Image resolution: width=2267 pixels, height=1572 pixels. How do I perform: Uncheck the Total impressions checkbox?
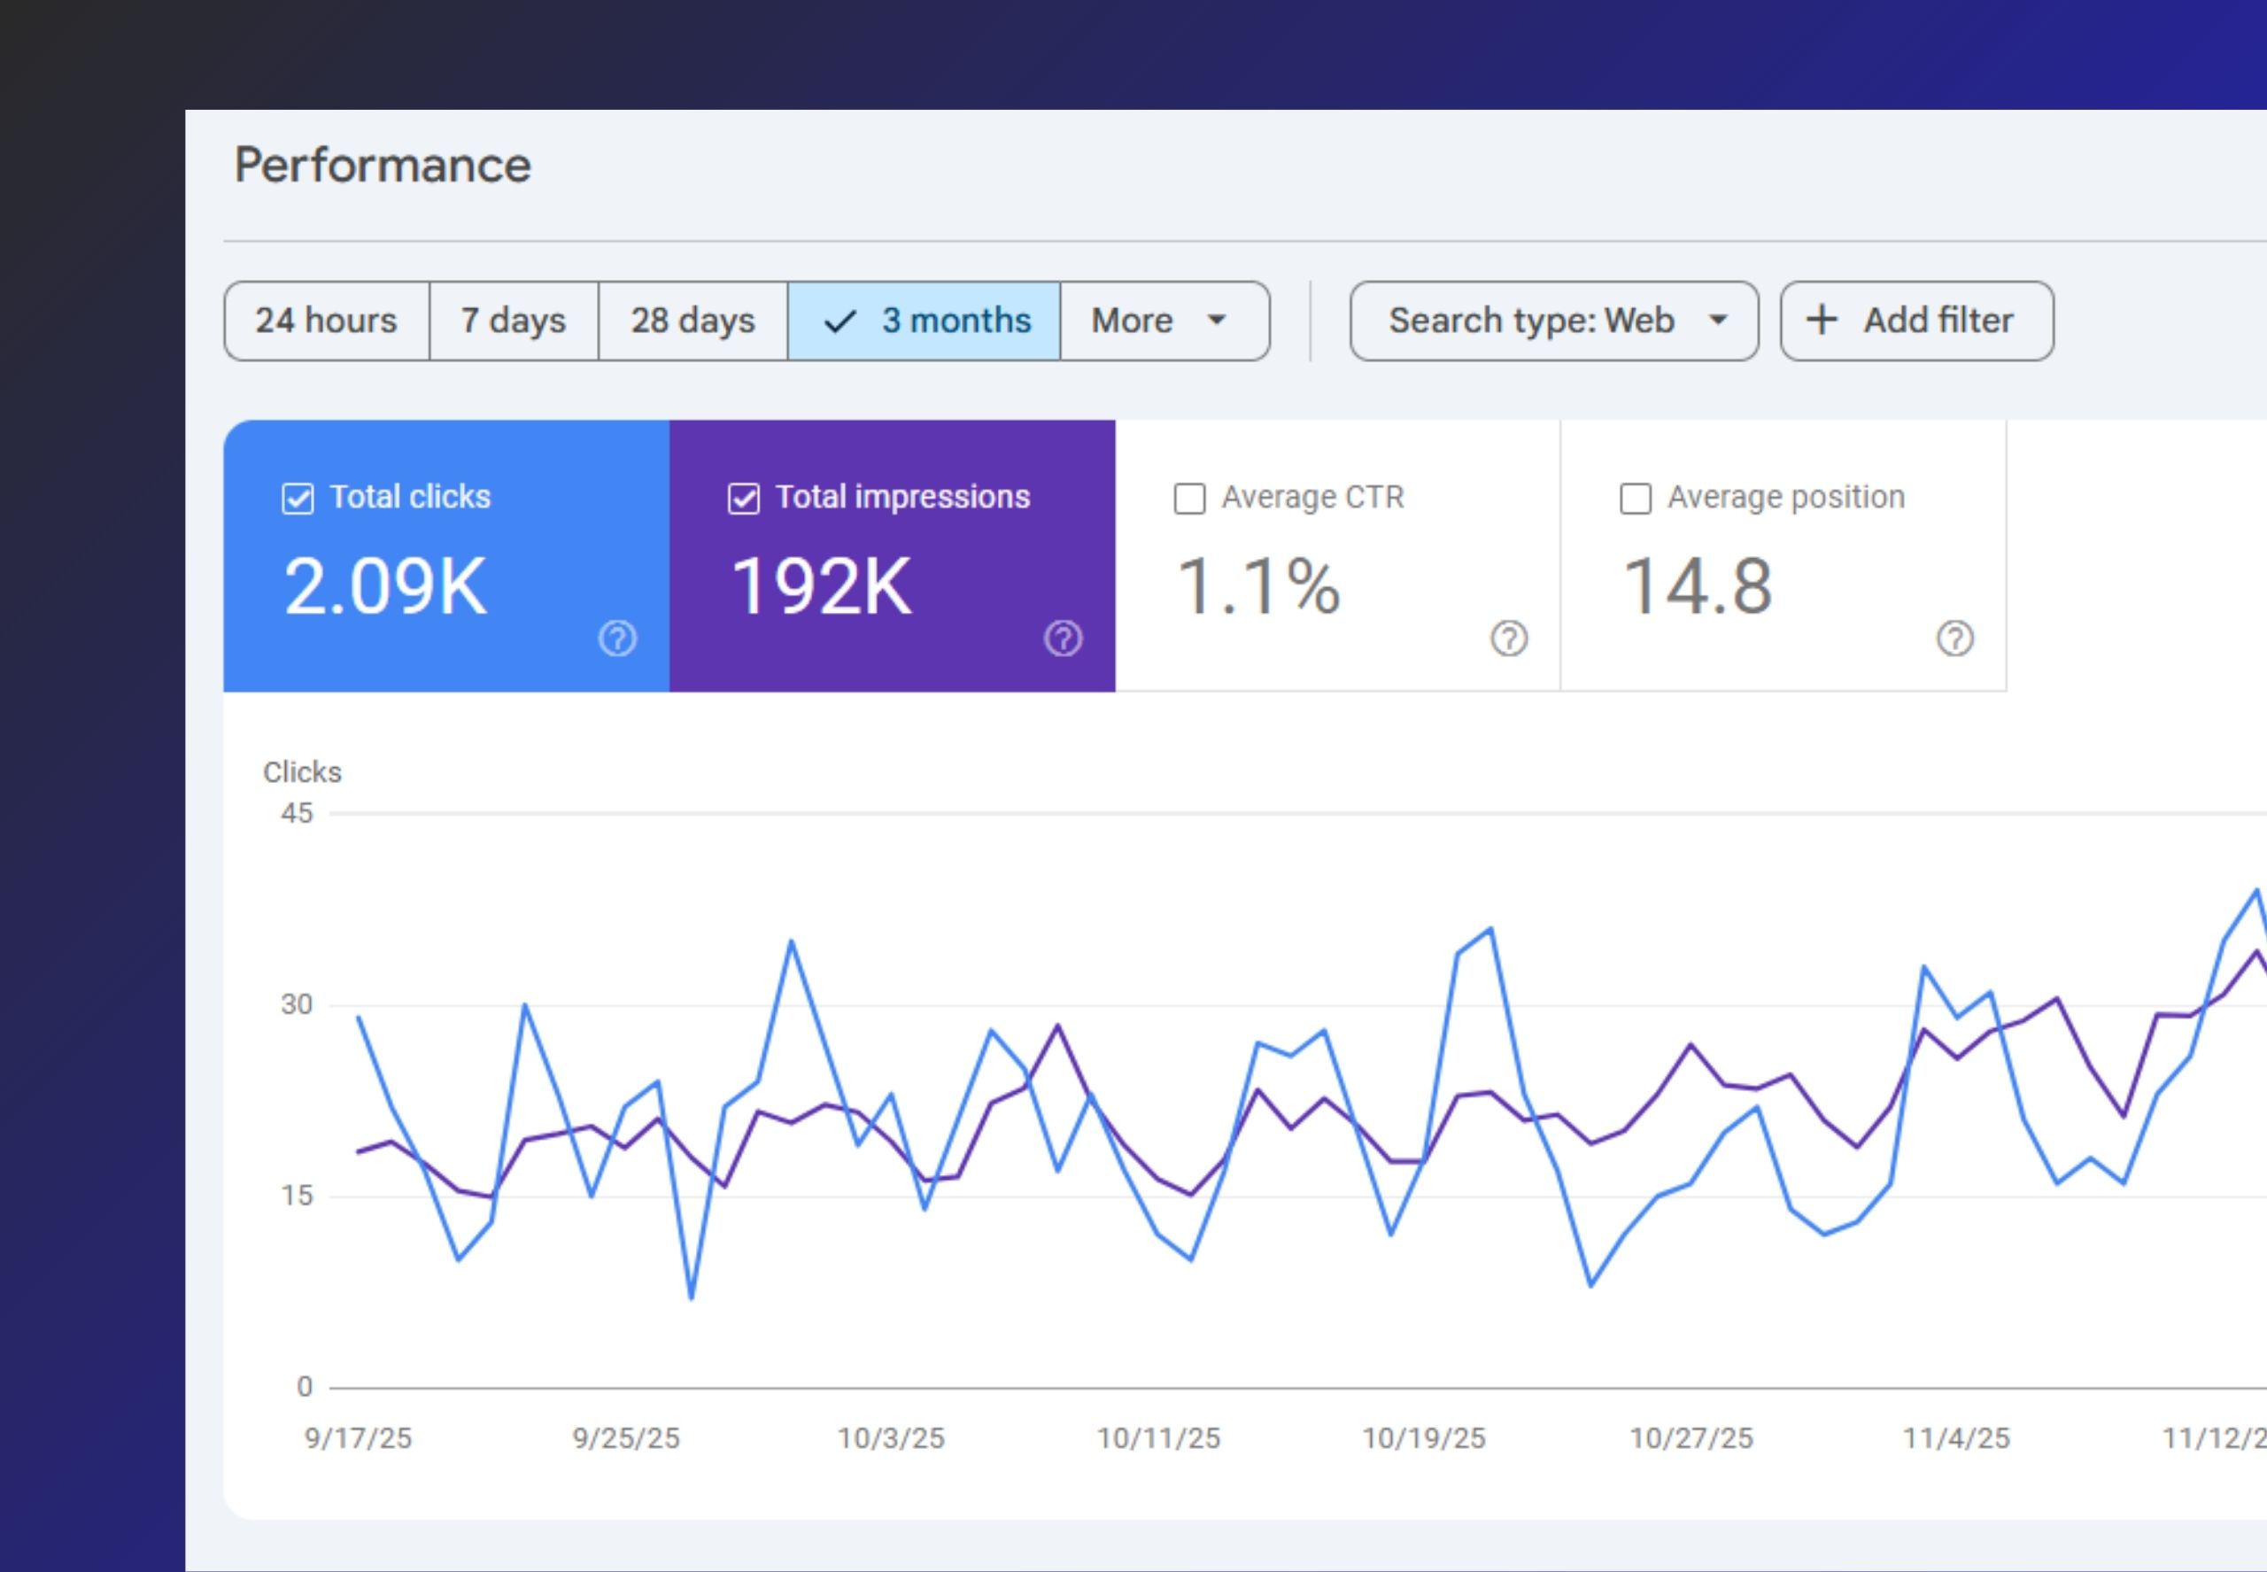point(744,499)
